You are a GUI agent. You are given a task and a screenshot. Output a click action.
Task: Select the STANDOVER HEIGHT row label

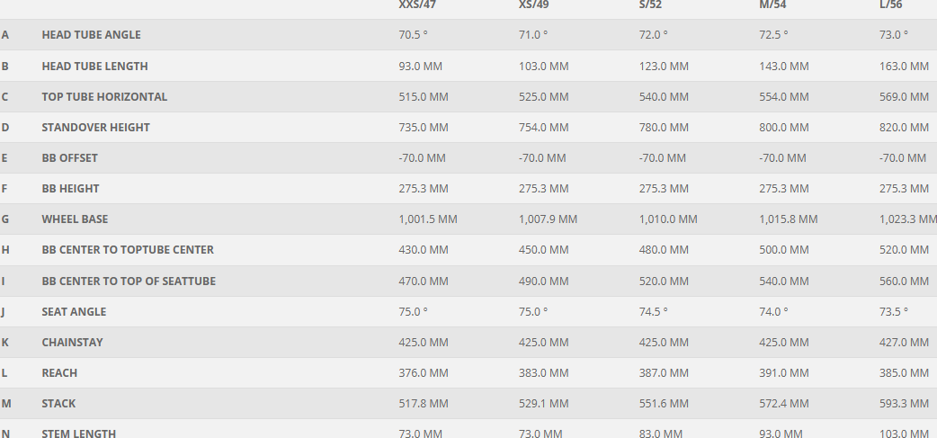[x=95, y=128]
